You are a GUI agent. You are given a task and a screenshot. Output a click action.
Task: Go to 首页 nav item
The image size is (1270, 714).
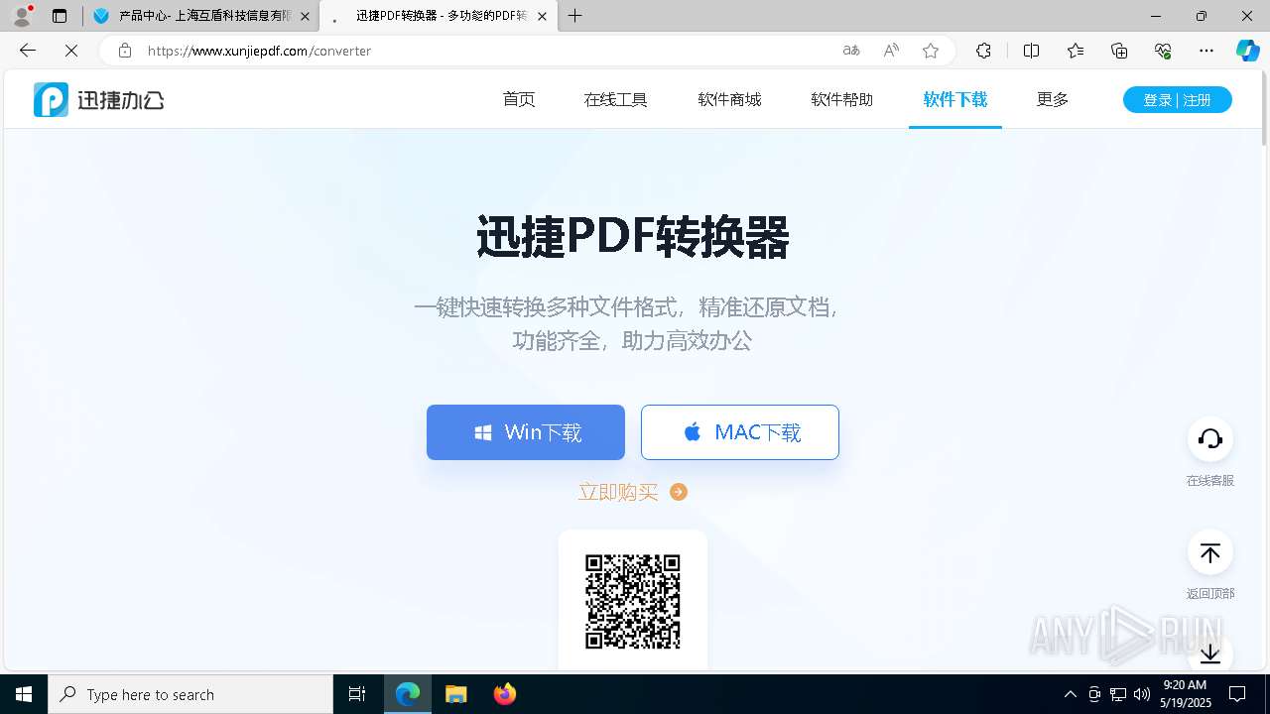[x=519, y=99]
